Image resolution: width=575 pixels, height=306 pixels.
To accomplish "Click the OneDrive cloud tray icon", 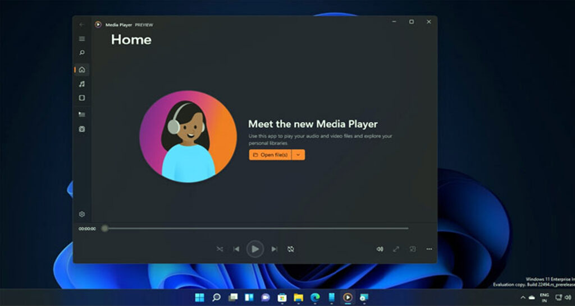I will (532, 298).
